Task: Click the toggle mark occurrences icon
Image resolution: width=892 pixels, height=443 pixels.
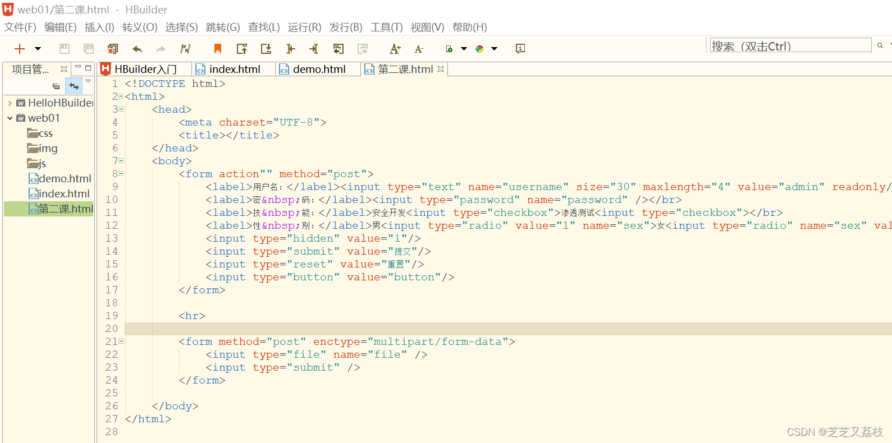Action: 185,49
